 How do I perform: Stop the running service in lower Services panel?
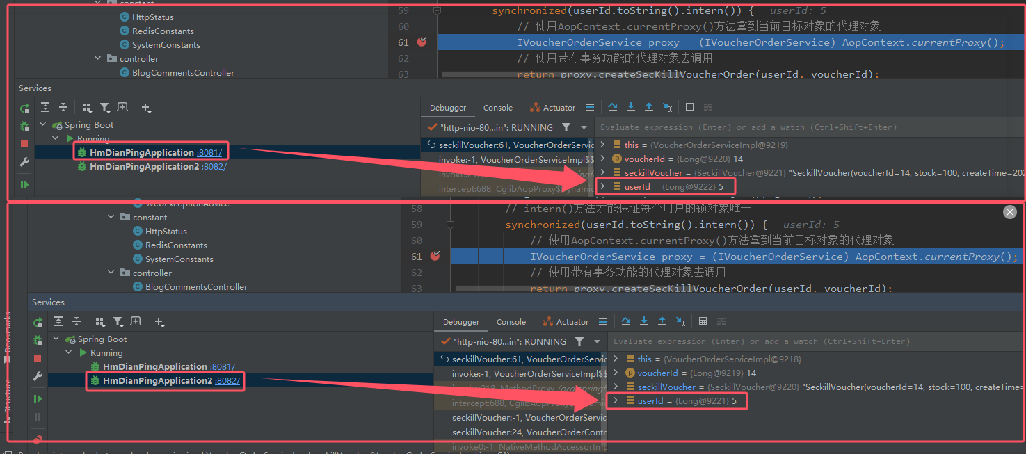[38, 358]
